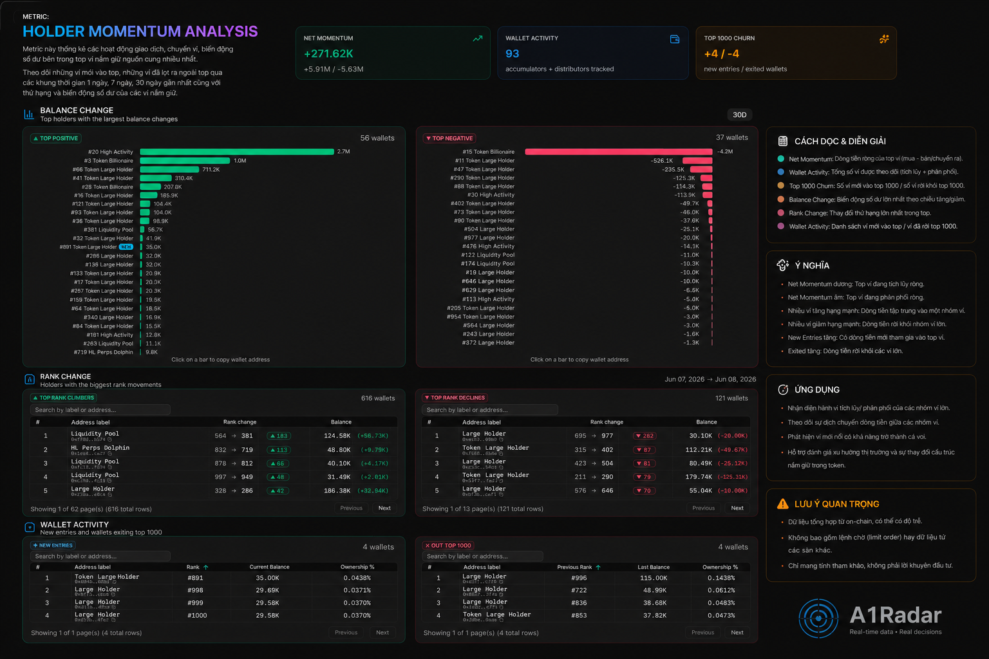This screenshot has width=989, height=659.
Task: Click the Lưu ý quan trọng warning icon
Action: (782, 504)
